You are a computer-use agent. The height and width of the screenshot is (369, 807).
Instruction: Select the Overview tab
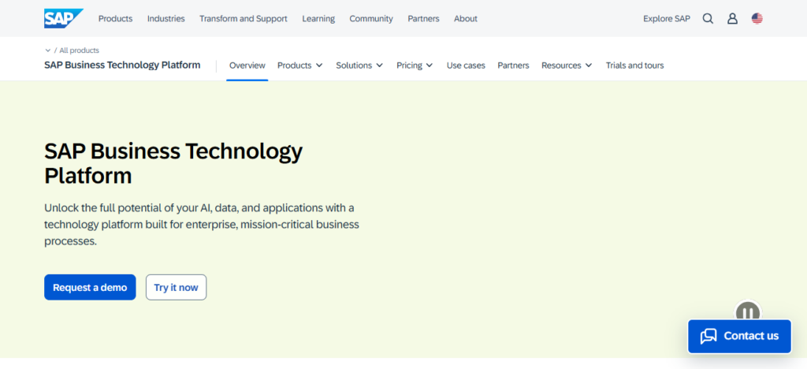[247, 65]
